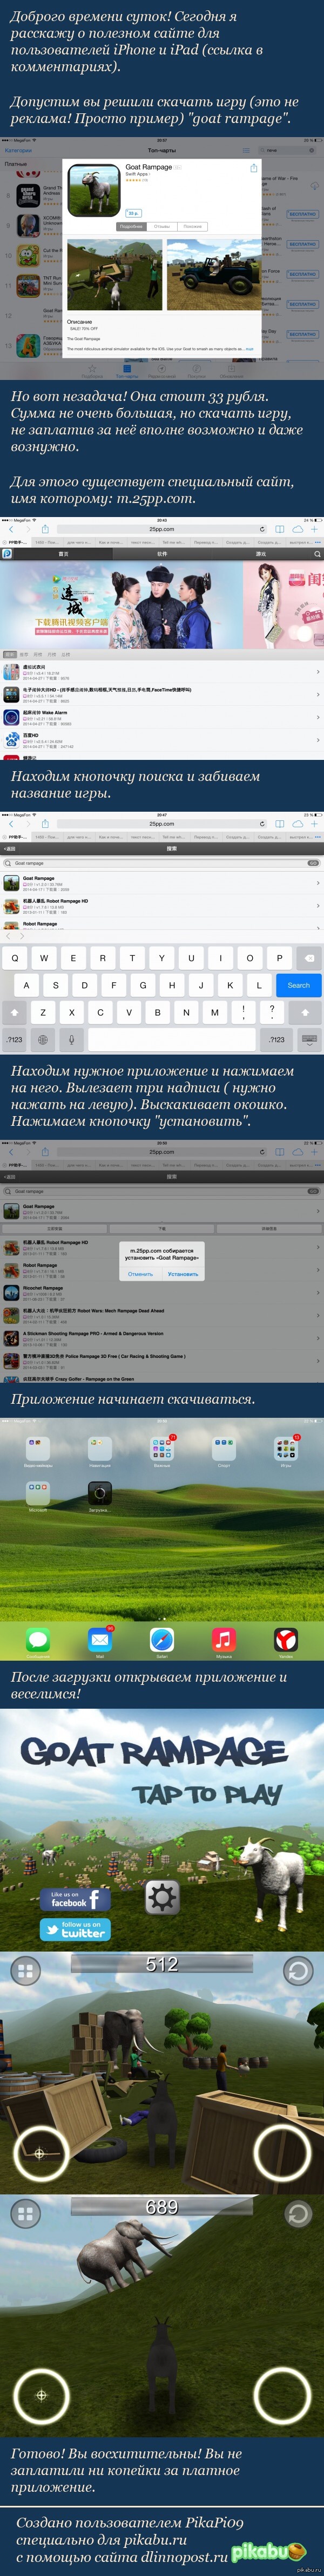Screen dimensions: 324x2576
Task: Open the Подробнее tab in Goat Rampage popup
Action: [131, 227]
